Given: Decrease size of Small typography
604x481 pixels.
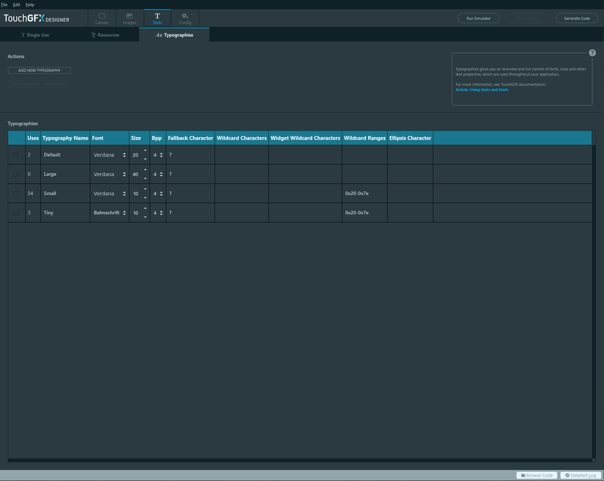Looking at the screenshot, I should click(145, 198).
